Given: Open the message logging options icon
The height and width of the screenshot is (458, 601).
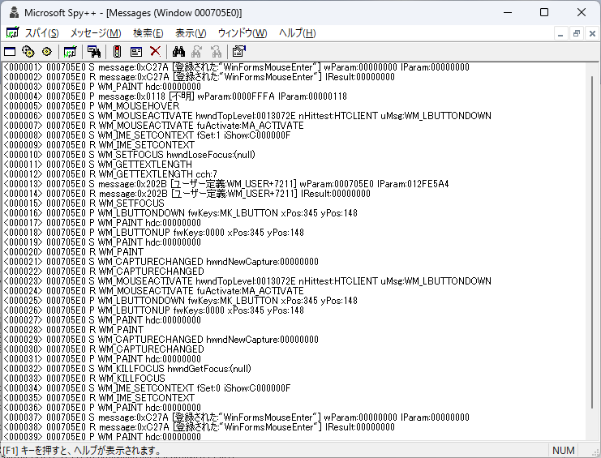Looking at the screenshot, I should coord(136,51).
